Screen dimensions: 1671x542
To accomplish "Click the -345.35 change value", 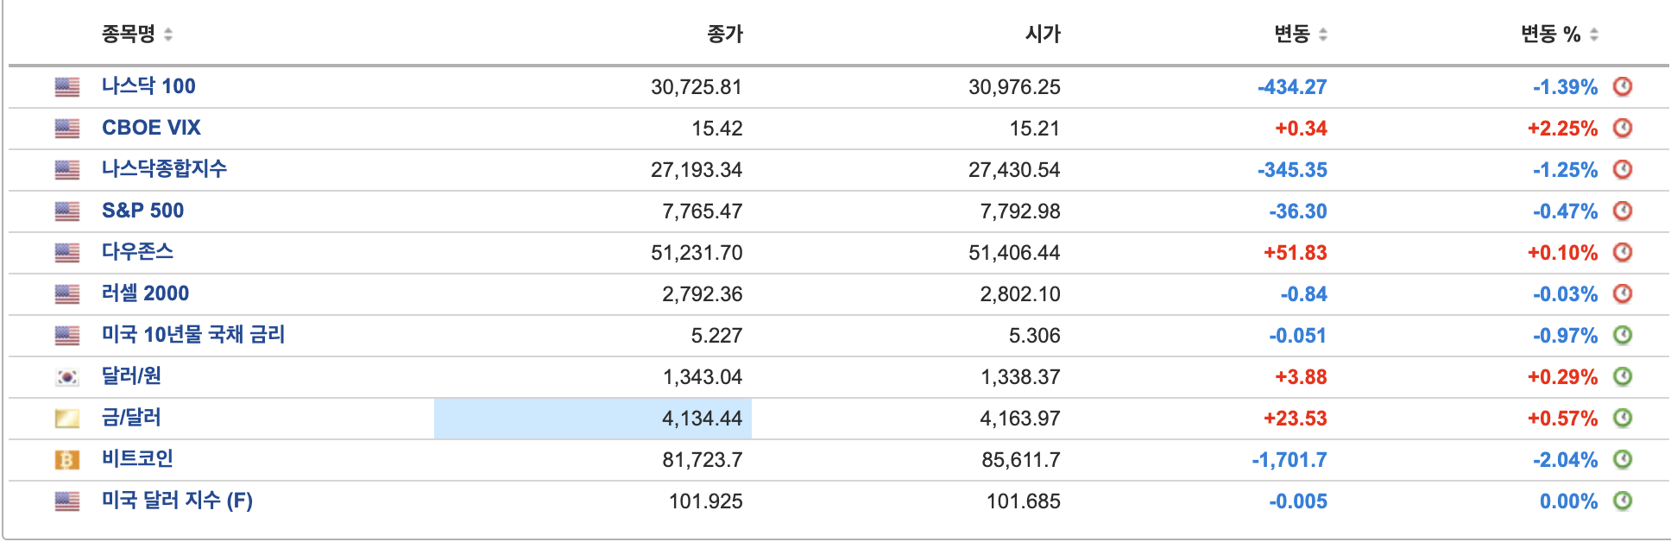I will point(1292,170).
